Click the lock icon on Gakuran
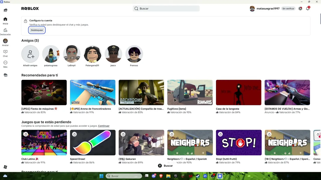321x180 pixels. click(123, 134)
